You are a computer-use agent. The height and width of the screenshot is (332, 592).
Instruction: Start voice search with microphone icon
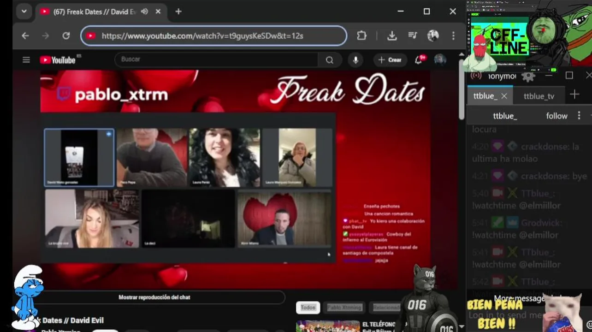coord(355,60)
